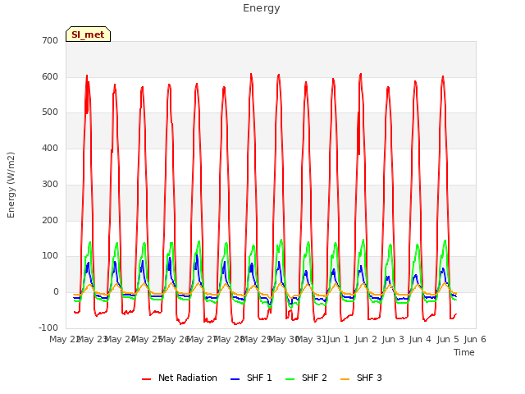Viewport: 525px width, 394px height.
Task: Select the 500 y-axis tick label
Action: tap(50, 112)
